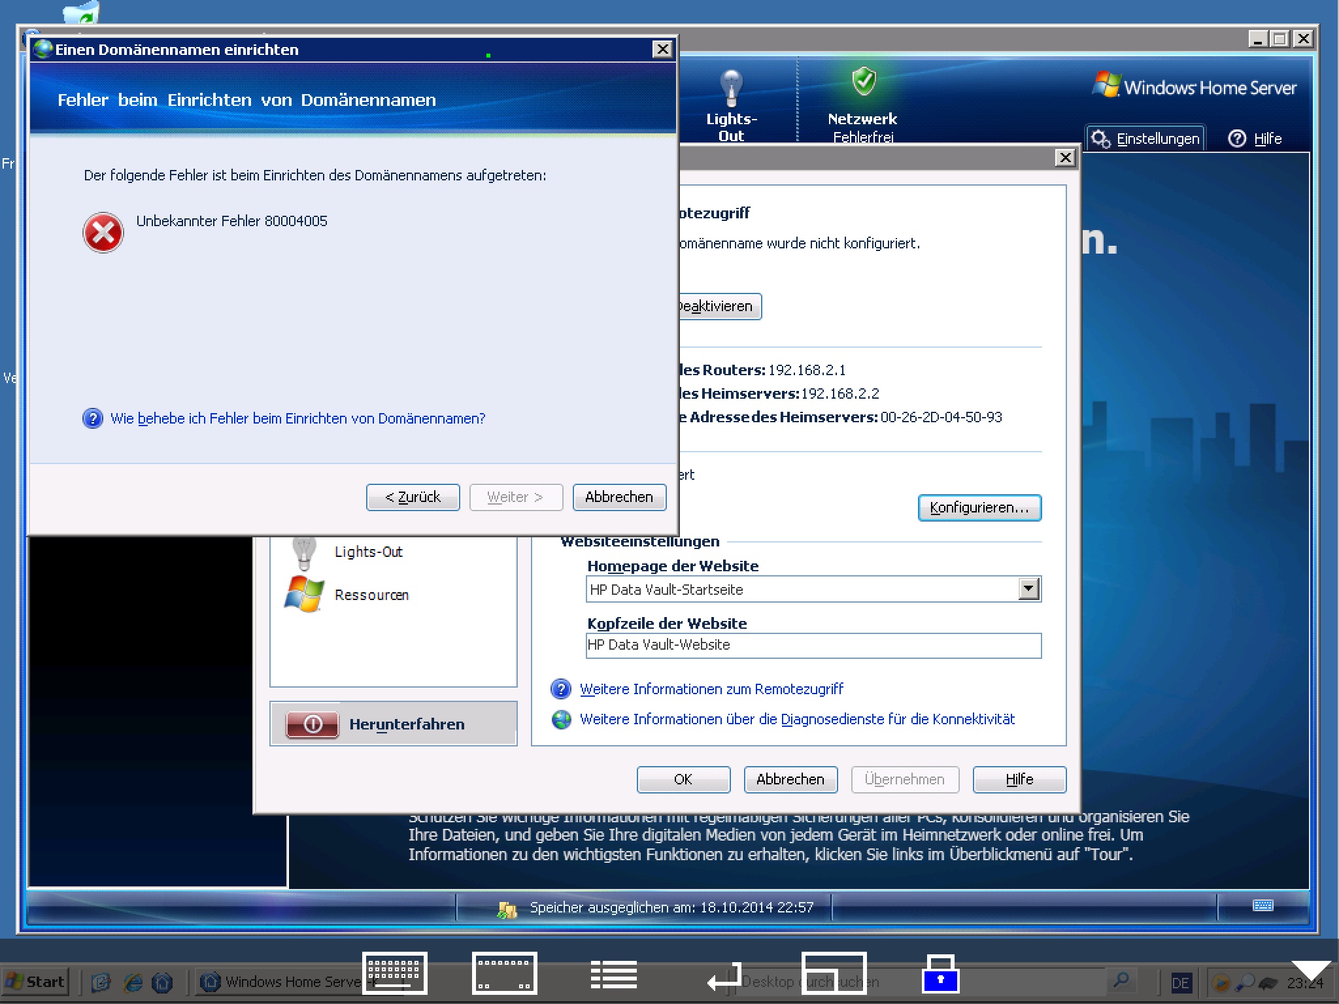The width and height of the screenshot is (1339, 1004).
Task: Show the on-screen keyboard overlay icon
Action: pos(394,973)
